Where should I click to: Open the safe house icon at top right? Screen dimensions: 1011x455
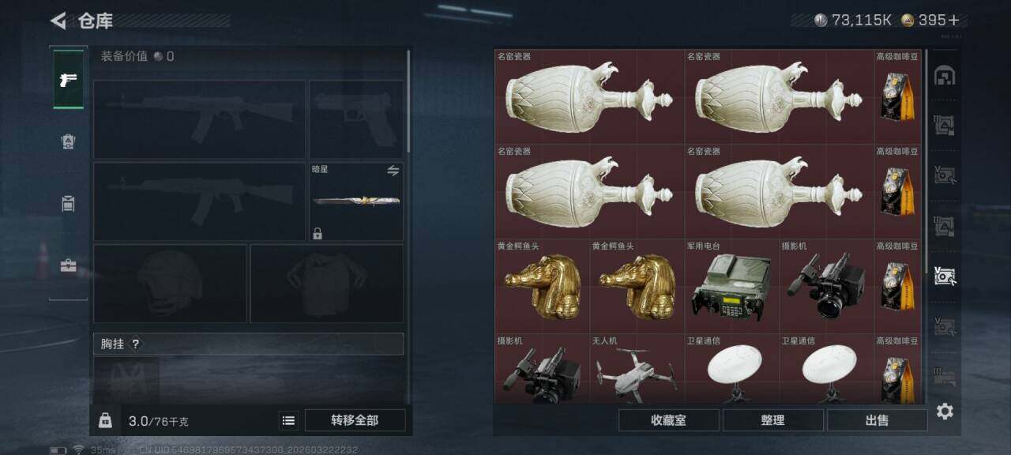[x=945, y=75]
